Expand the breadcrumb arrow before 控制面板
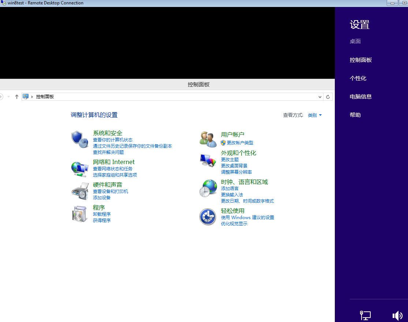 pos(32,97)
